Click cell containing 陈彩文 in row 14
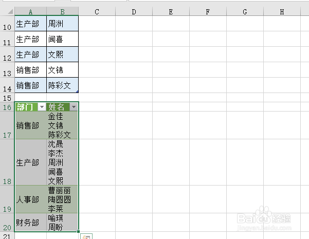309x239 pixels. pos(63,85)
